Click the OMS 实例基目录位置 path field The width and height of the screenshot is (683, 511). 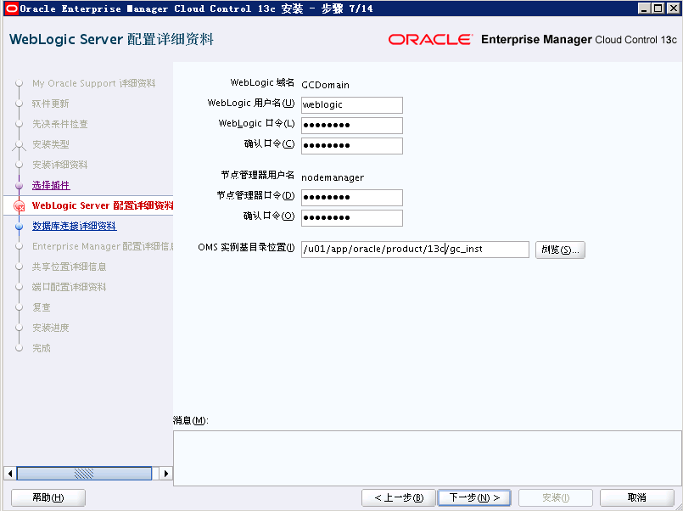pyautogui.click(x=415, y=250)
